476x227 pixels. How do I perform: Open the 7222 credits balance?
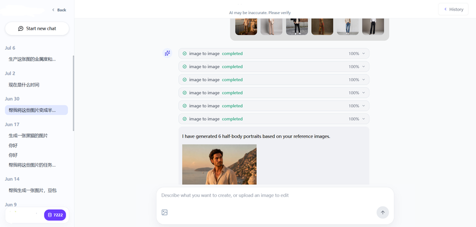55,215
